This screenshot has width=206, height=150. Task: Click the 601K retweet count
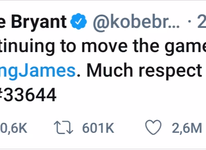(98, 128)
